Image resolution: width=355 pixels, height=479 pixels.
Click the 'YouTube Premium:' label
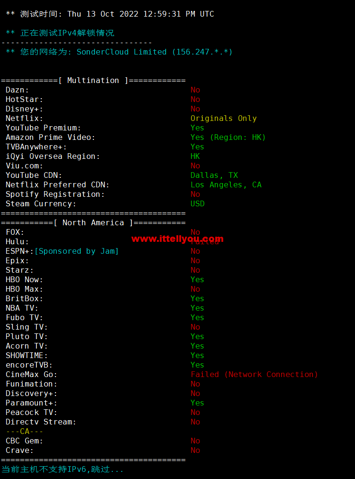click(x=43, y=128)
